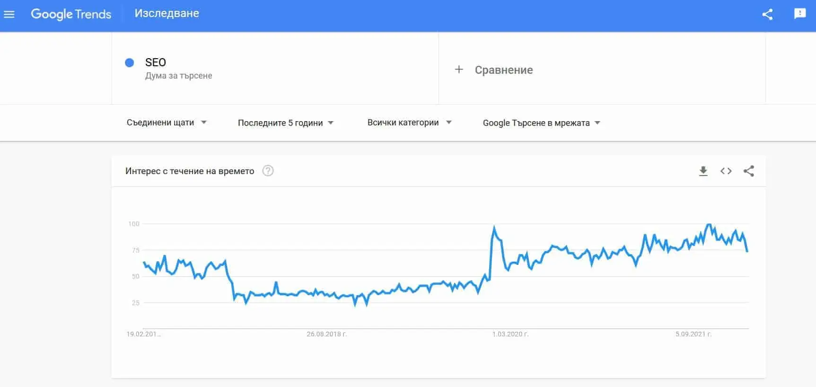Viewport: 816px width, 387px height.
Task: Click the chart peak near 1.03.2020
Action: pos(494,228)
